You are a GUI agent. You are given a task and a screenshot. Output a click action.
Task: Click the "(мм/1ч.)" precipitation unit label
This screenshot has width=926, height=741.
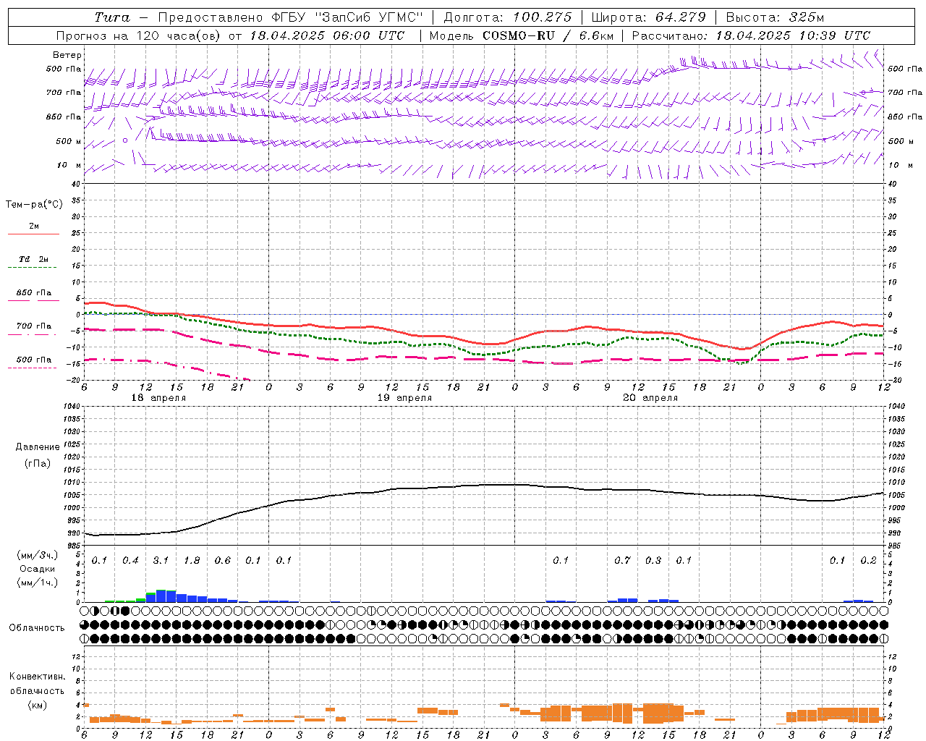pos(37,583)
